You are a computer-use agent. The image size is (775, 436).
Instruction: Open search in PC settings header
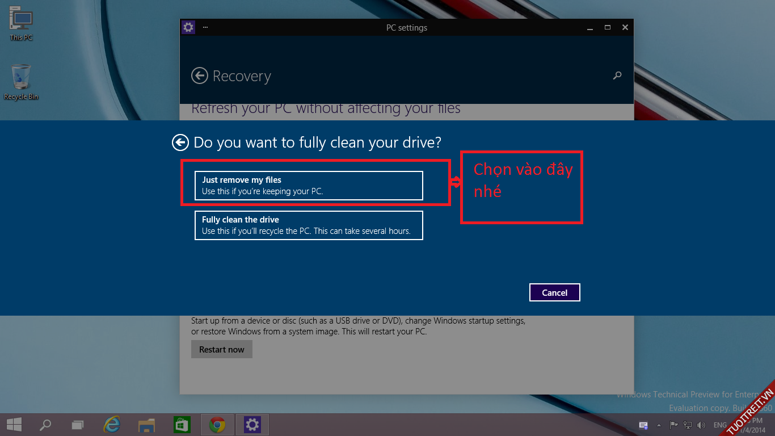click(x=617, y=76)
